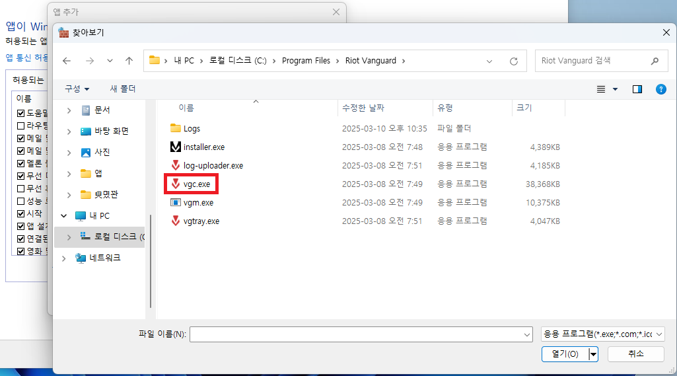Toggle the 연결된 checkbox in background window

pyautogui.click(x=20, y=239)
